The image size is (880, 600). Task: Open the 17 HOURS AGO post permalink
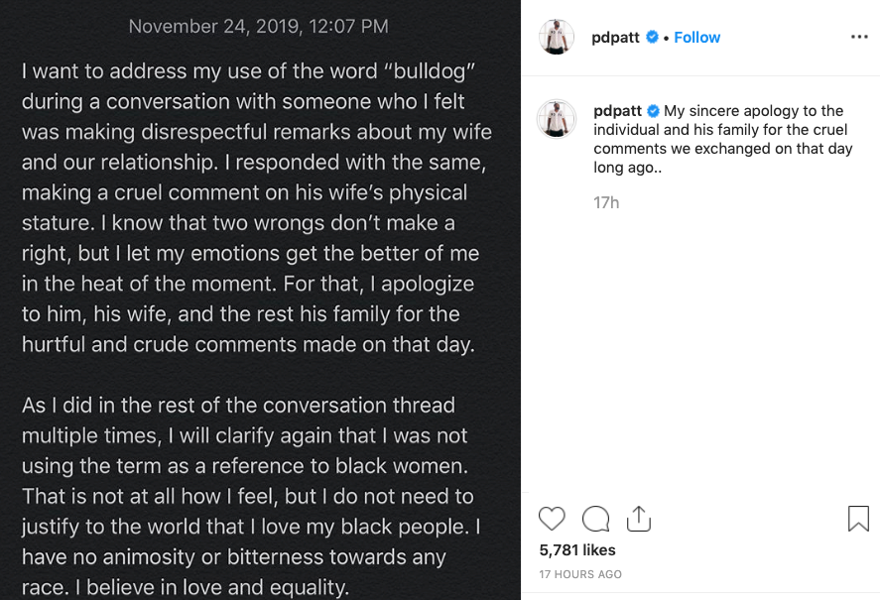[580, 574]
